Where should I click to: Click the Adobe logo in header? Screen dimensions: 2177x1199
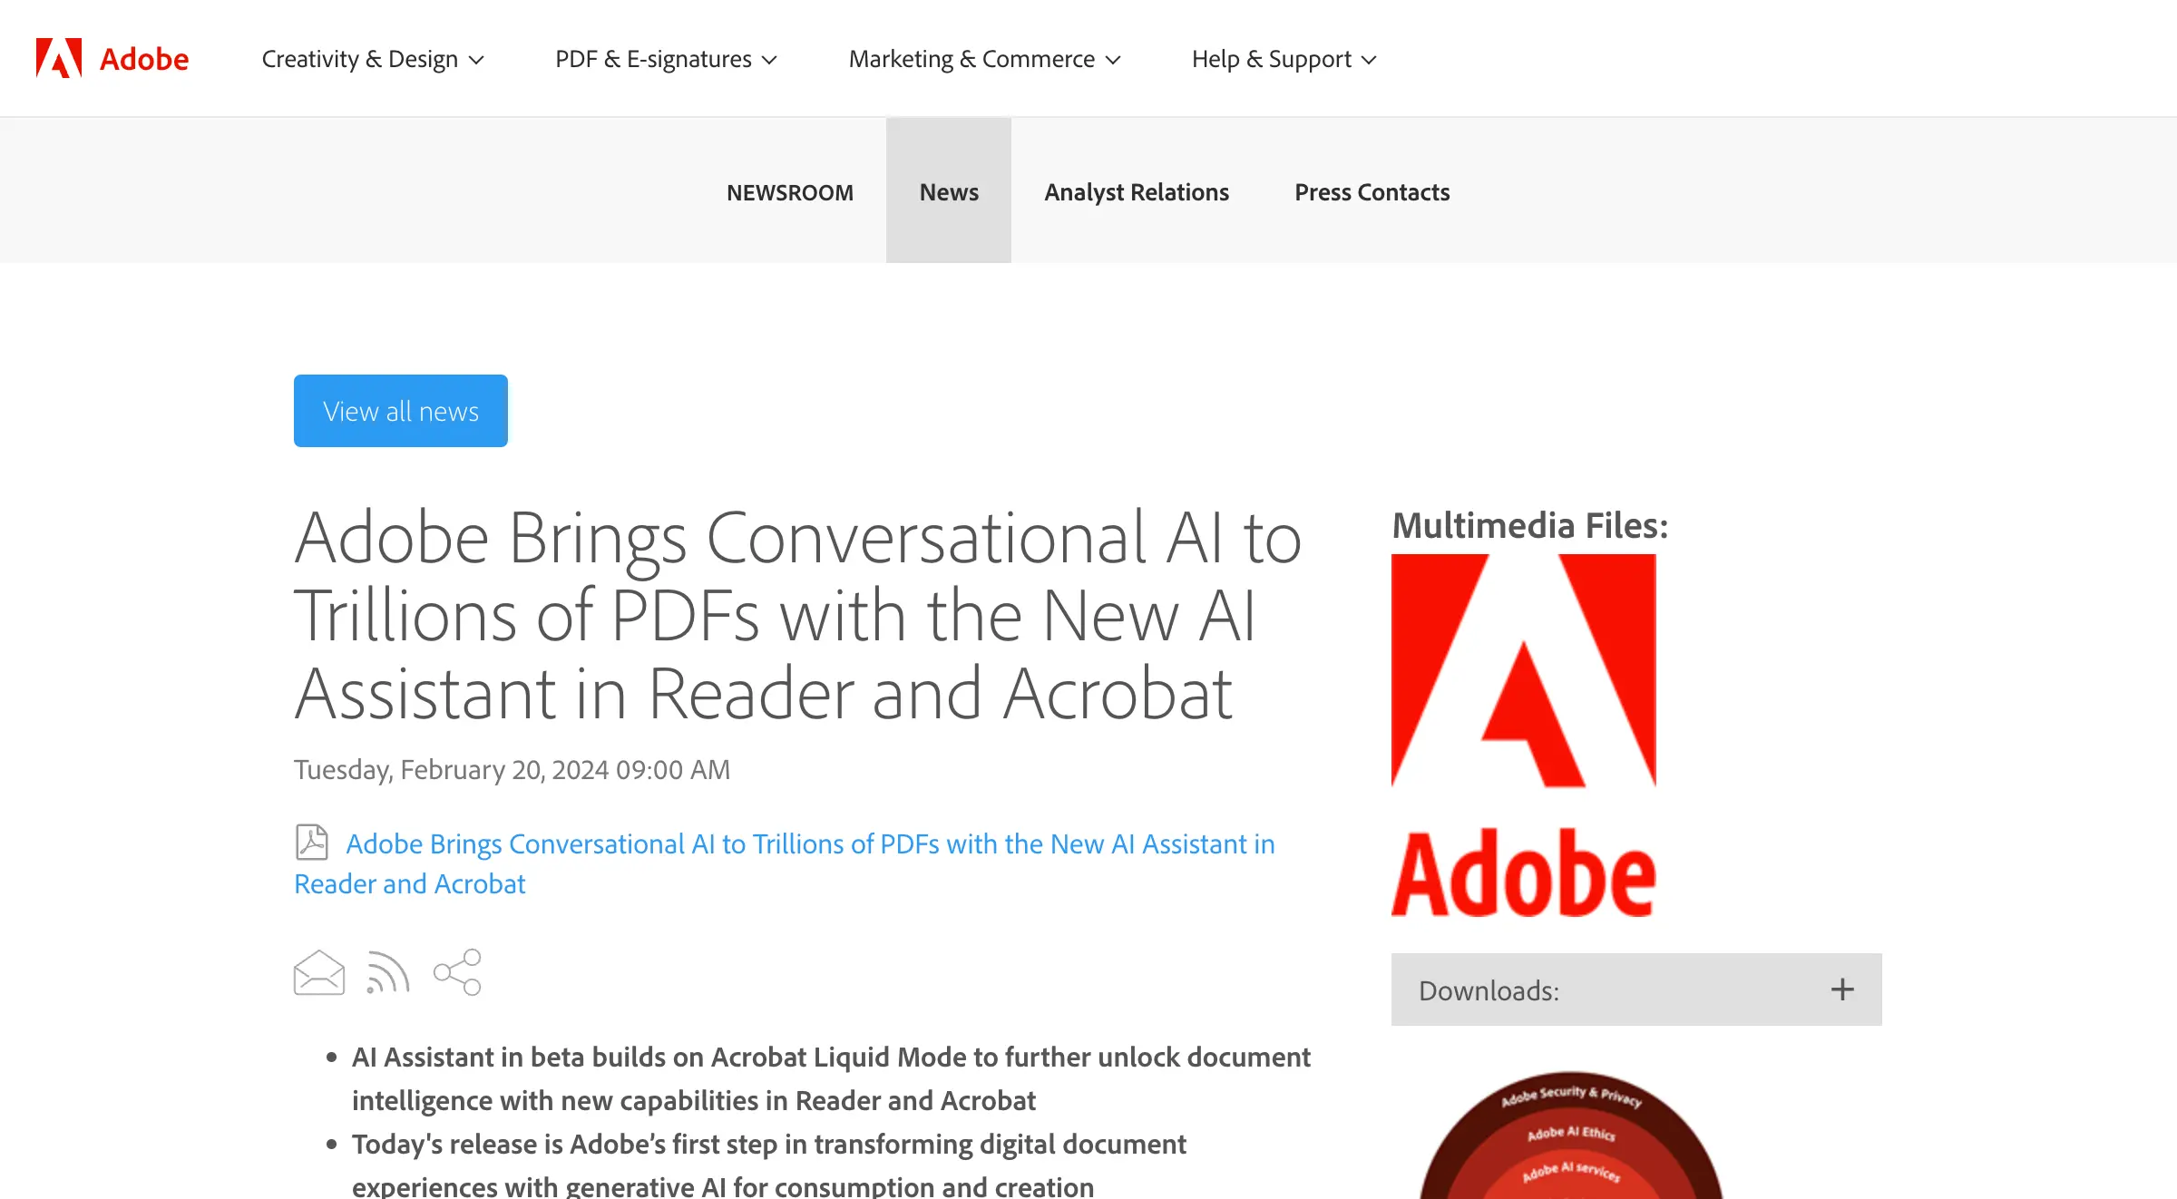point(59,59)
